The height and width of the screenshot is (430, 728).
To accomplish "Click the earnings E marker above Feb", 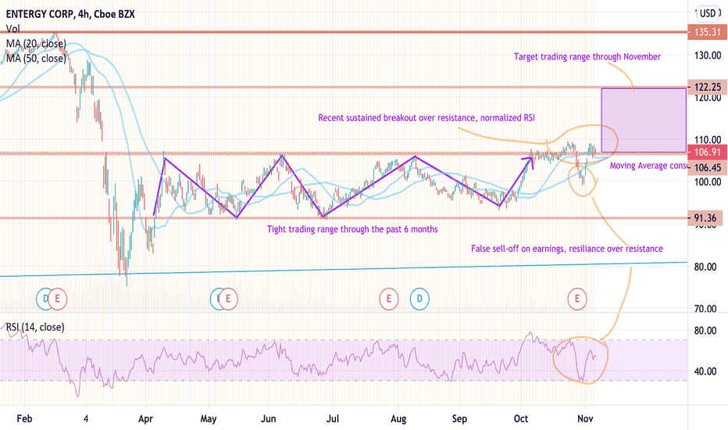I will tap(58, 299).
